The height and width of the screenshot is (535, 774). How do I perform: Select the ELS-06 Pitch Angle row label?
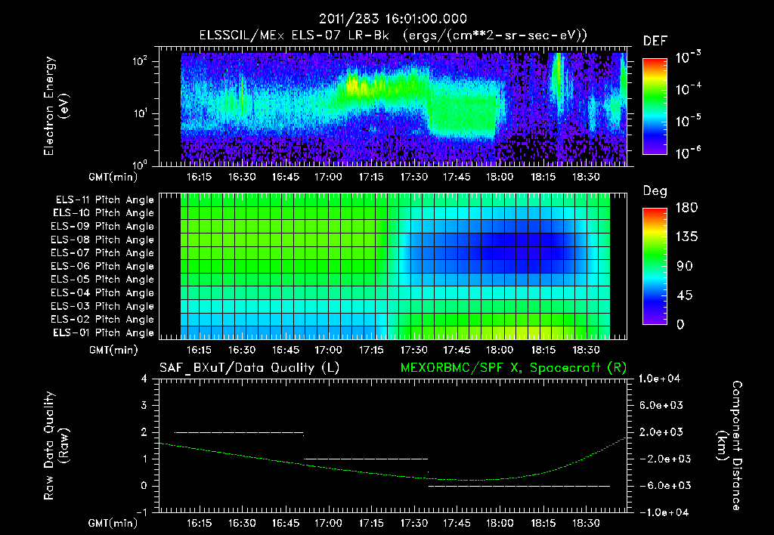(102, 266)
